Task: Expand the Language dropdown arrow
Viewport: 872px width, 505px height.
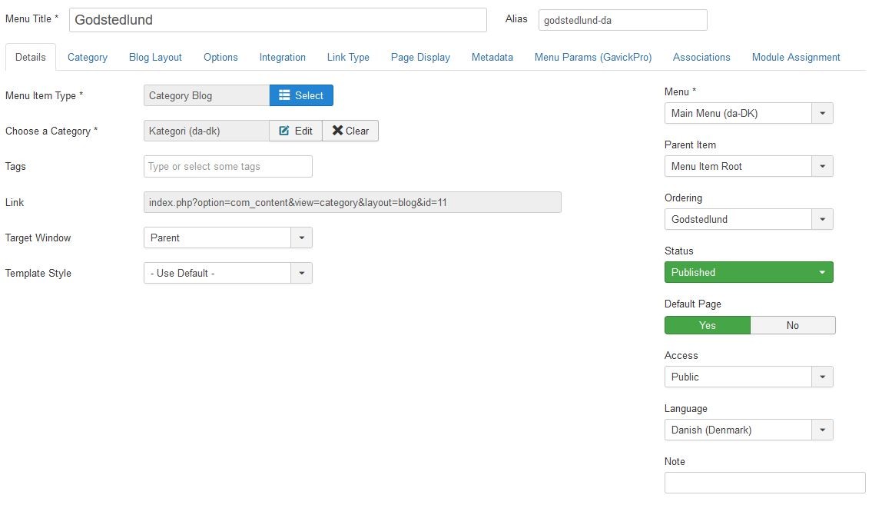Action: pyautogui.click(x=822, y=430)
